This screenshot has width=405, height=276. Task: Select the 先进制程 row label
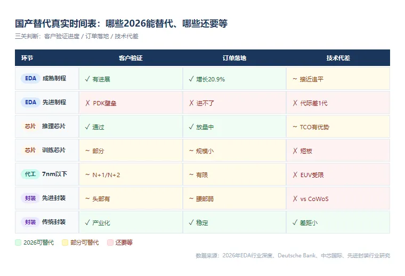click(54, 102)
